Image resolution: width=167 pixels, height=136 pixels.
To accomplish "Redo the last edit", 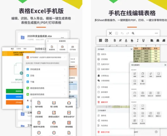I will 127,33.
